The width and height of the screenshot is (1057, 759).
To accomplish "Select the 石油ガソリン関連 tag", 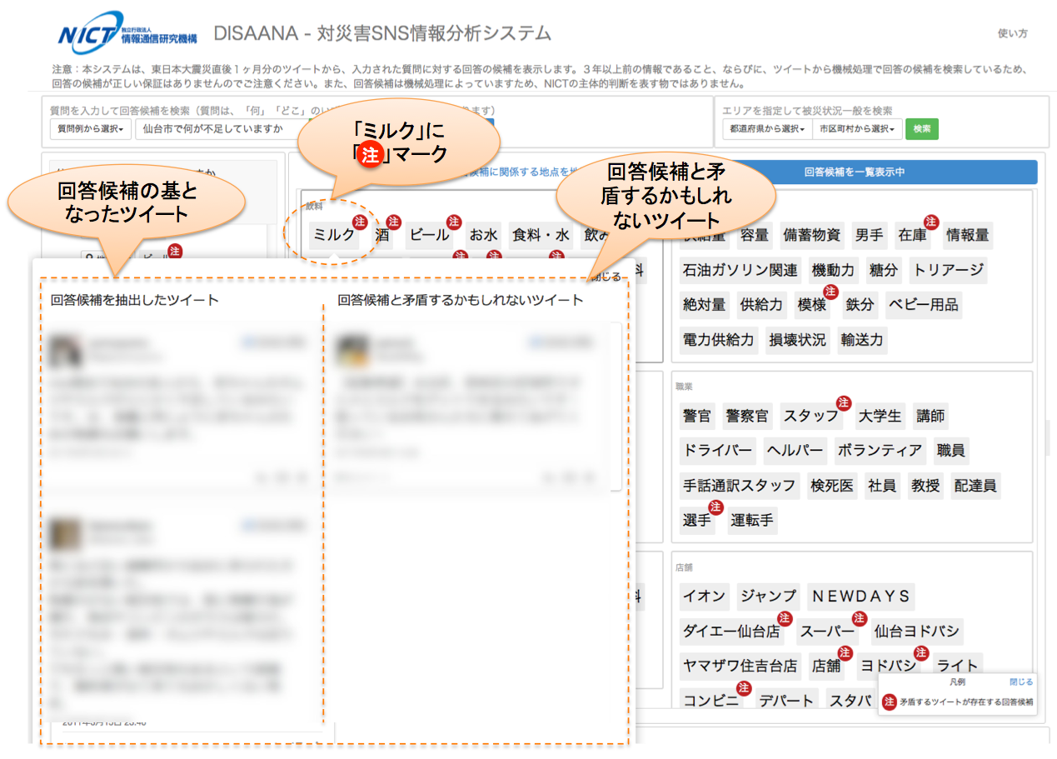I will (x=740, y=270).
